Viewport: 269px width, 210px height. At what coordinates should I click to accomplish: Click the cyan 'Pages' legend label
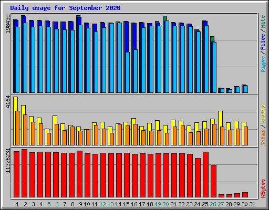tap(263, 64)
